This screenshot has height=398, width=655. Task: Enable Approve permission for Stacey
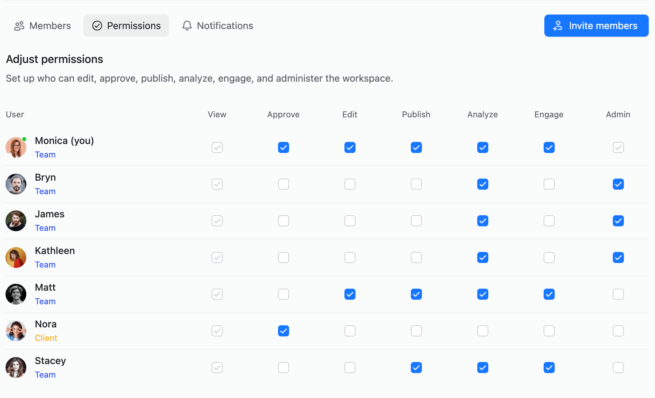(284, 368)
